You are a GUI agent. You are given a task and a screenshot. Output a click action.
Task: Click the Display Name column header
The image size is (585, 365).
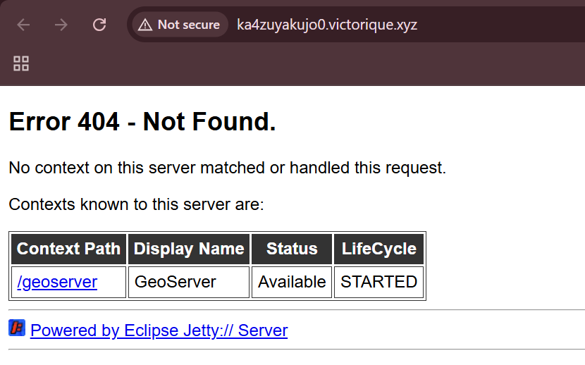189,249
